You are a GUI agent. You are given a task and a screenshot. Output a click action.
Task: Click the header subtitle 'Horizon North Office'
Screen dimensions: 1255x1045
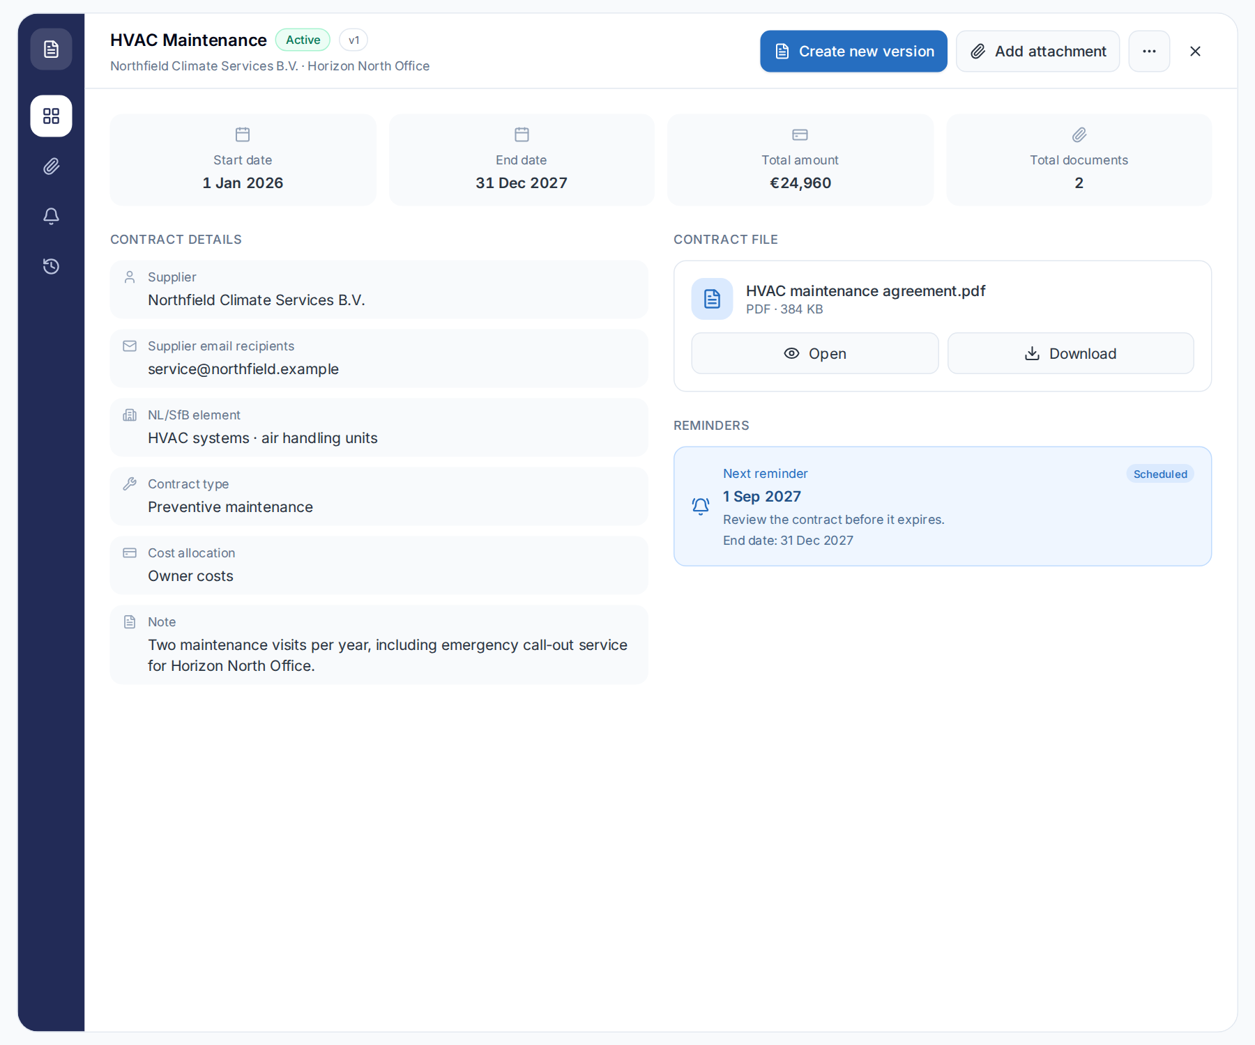tap(369, 66)
